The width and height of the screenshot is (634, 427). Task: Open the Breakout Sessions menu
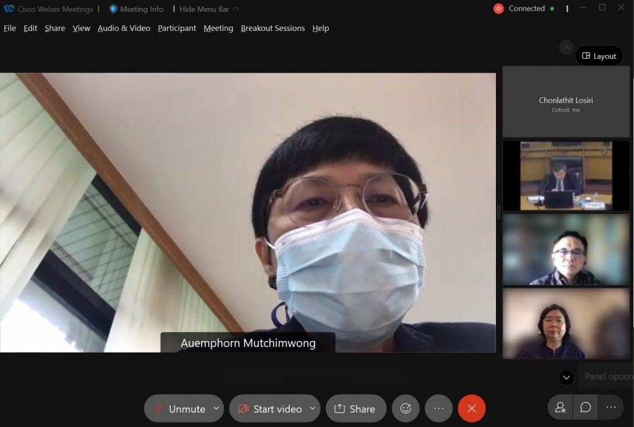pyautogui.click(x=272, y=28)
